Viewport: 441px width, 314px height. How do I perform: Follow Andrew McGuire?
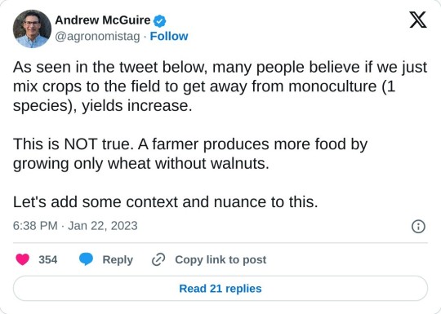click(169, 36)
